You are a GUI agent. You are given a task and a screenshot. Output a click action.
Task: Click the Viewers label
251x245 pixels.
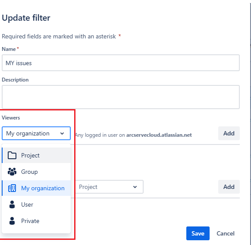point(11,118)
